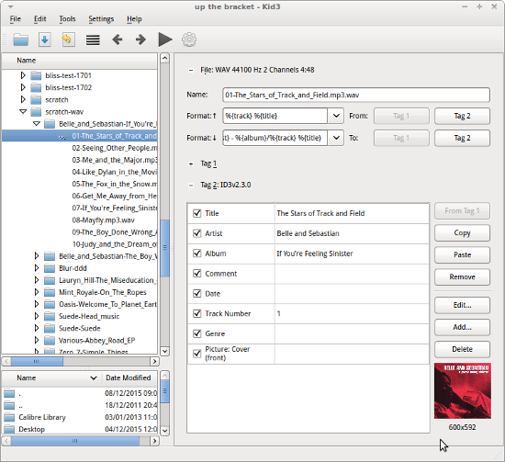
Task: Toggle the Genre checkbox
Action: (x=196, y=333)
